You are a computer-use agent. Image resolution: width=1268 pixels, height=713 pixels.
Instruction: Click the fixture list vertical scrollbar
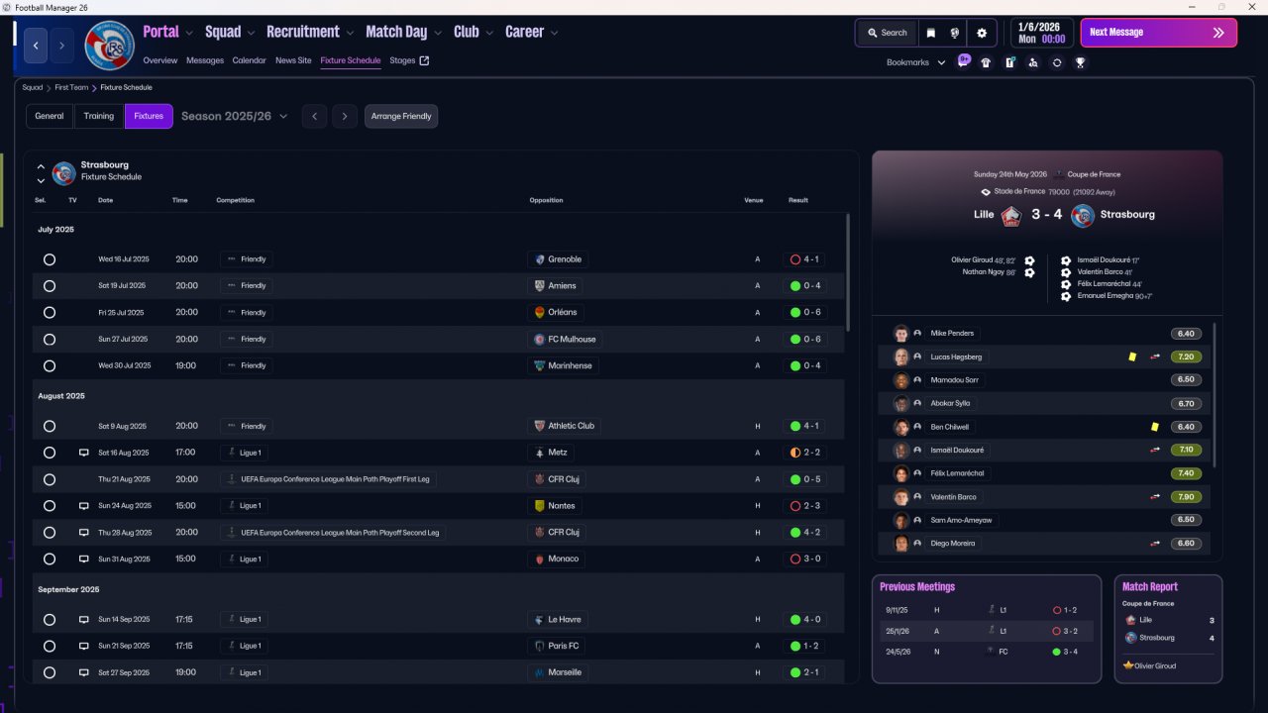pyautogui.click(x=848, y=272)
